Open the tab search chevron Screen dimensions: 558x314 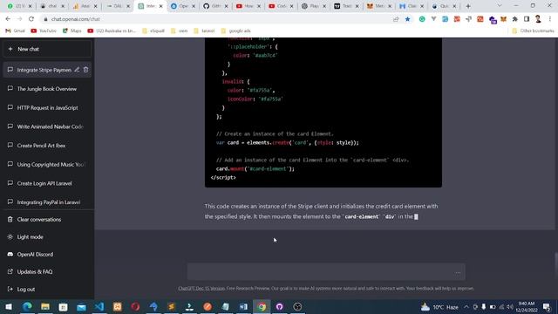tap(500, 6)
